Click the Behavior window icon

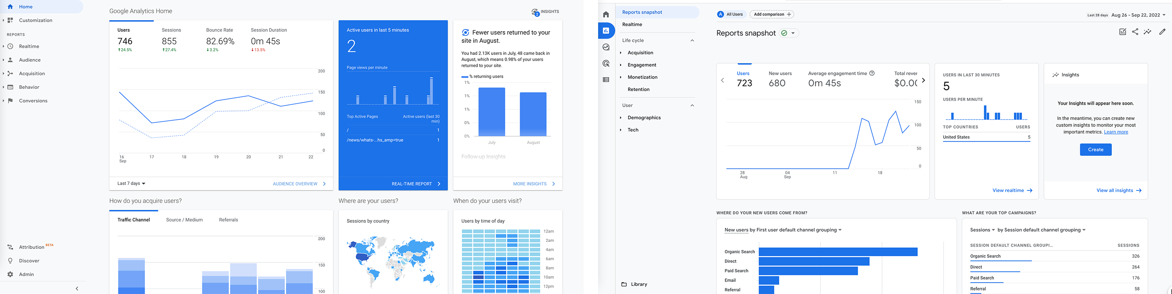pos(10,87)
